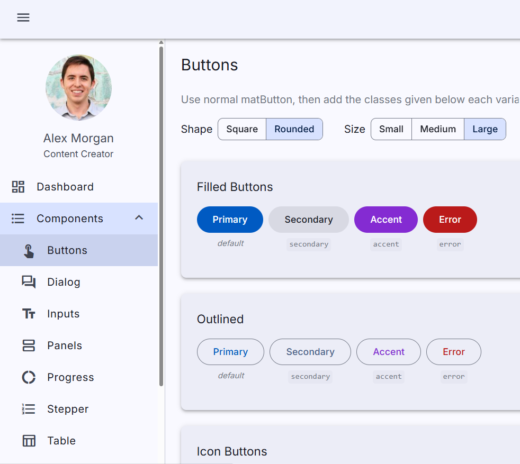Open the Dashboard menu item
Viewport: 520px width, 464px height.
pyautogui.click(x=79, y=187)
